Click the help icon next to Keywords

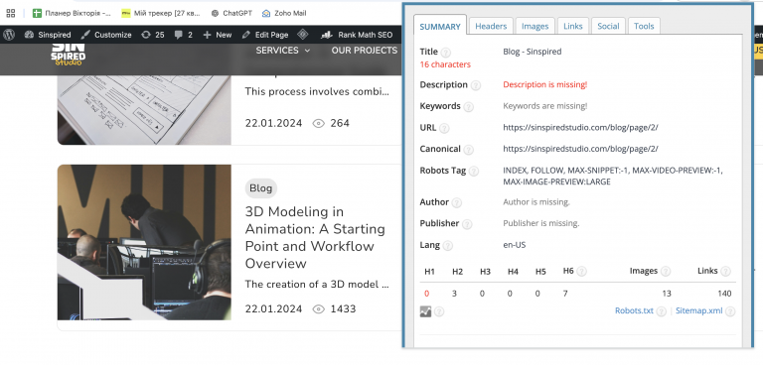(x=468, y=107)
